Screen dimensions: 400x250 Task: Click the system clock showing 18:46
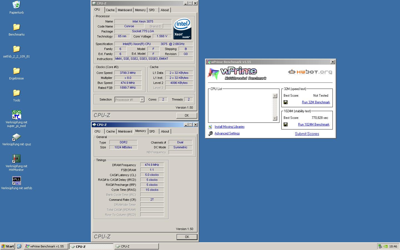click(x=393, y=246)
